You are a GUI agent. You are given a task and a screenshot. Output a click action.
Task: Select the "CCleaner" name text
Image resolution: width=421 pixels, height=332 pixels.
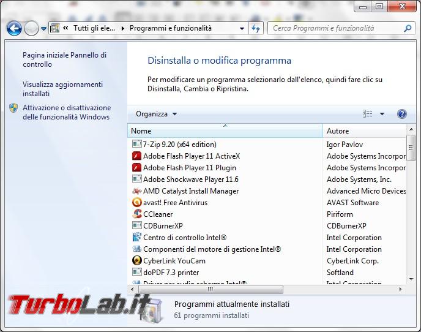(158, 214)
